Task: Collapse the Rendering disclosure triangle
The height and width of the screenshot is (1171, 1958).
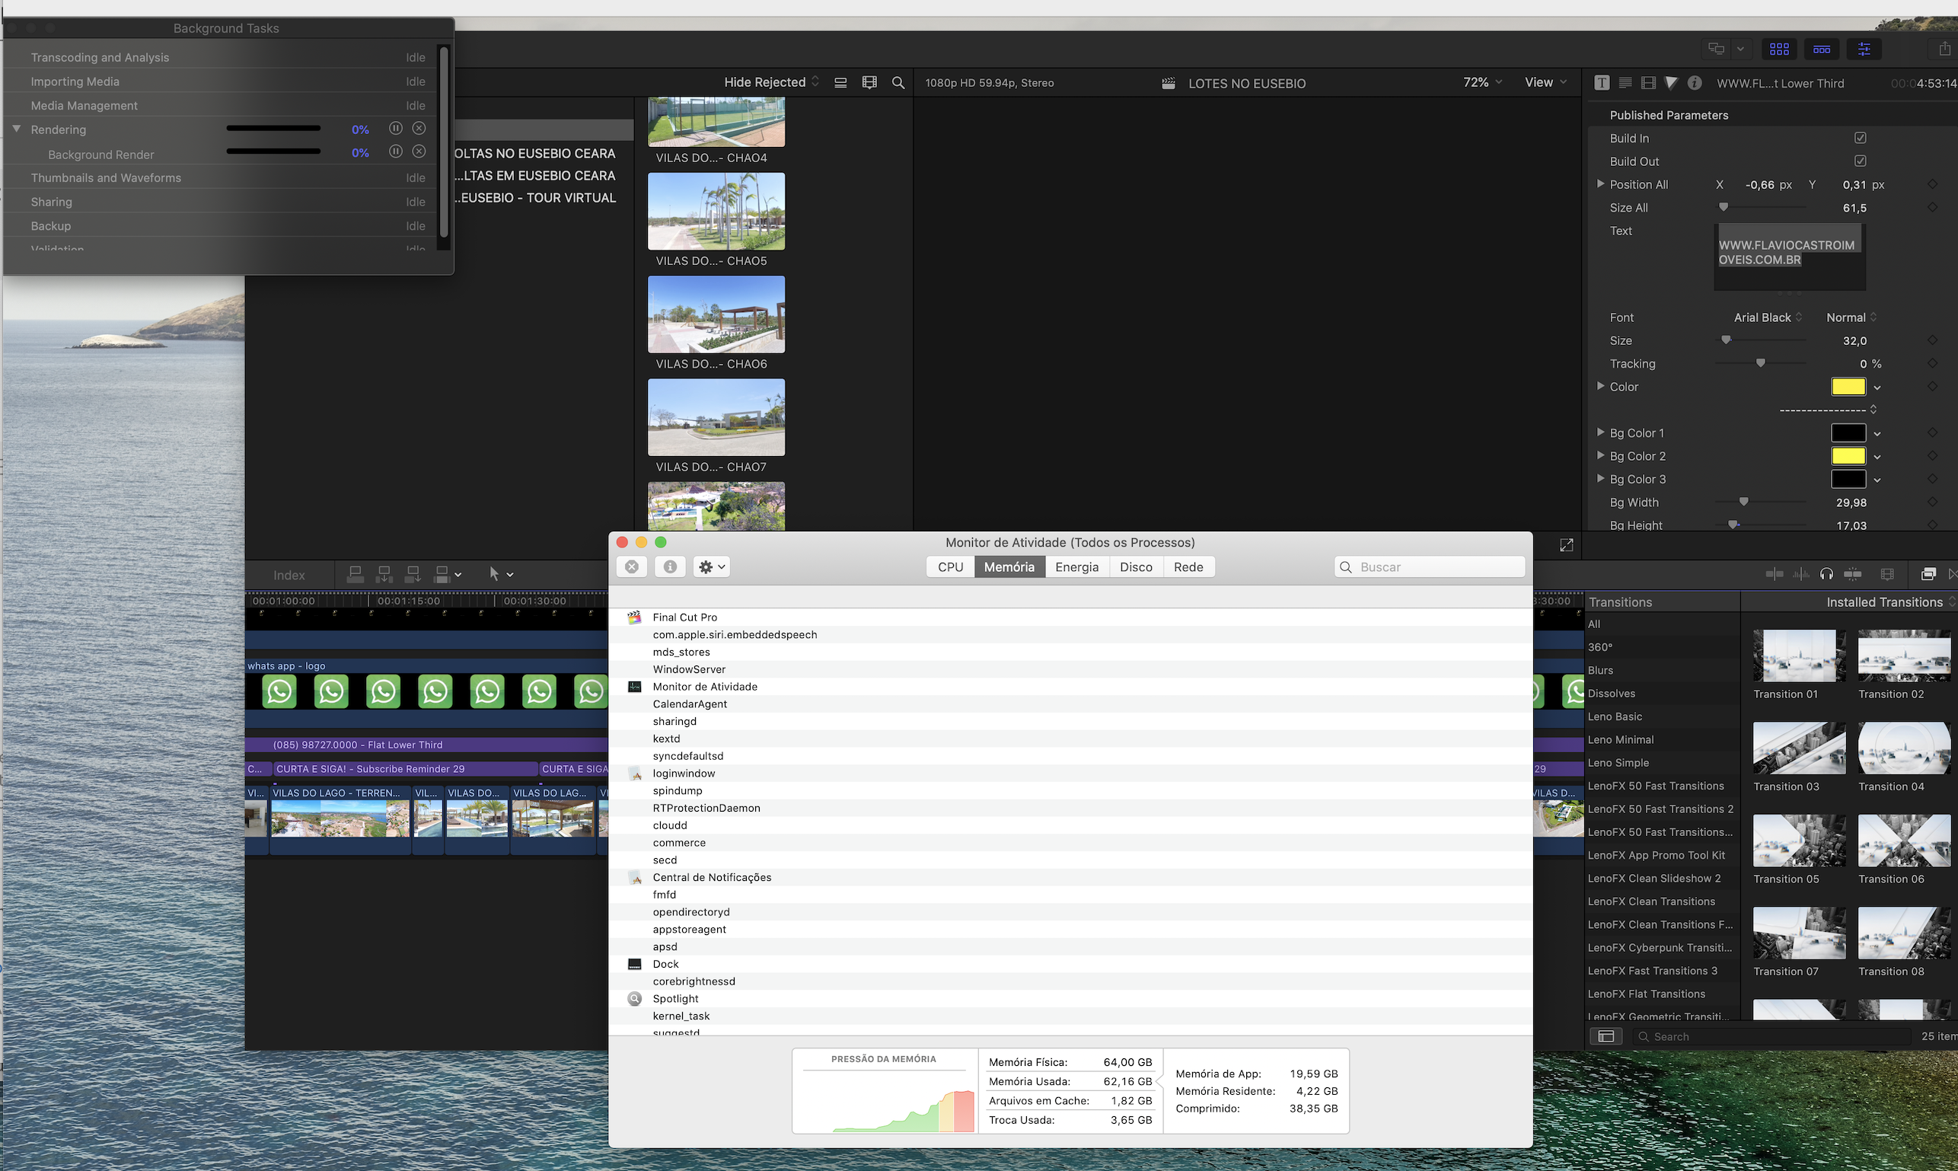Action: click(17, 129)
